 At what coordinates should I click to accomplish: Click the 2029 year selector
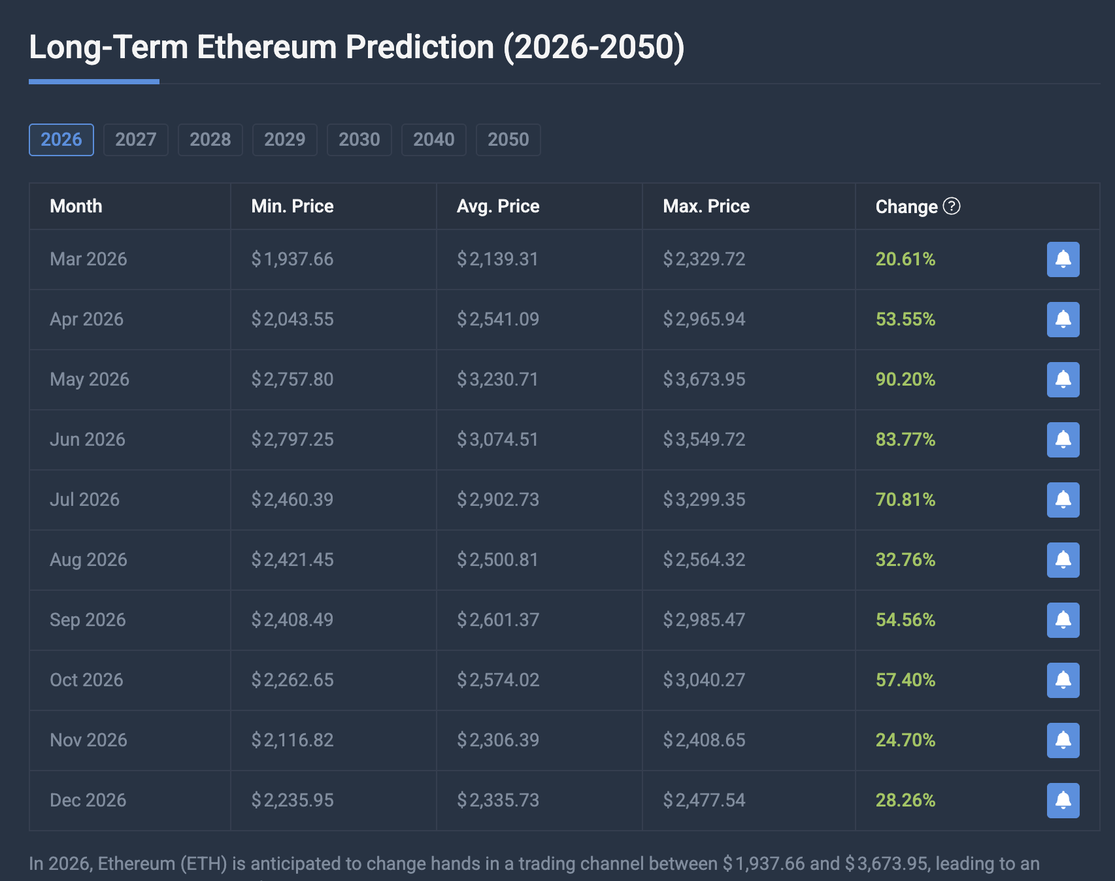point(284,139)
